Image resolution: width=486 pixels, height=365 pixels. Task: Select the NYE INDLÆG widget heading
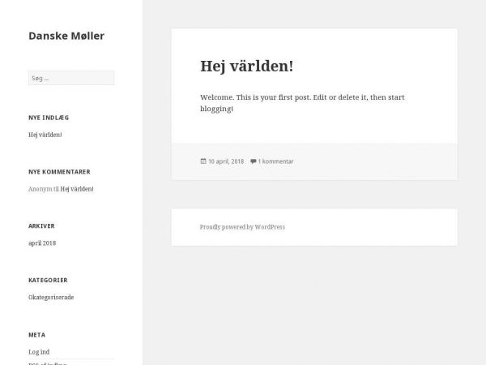(x=49, y=118)
